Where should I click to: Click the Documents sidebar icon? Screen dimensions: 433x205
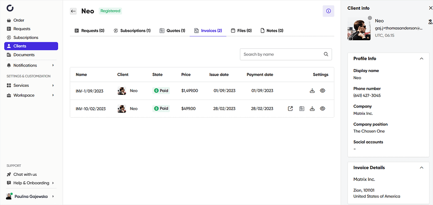(9, 55)
